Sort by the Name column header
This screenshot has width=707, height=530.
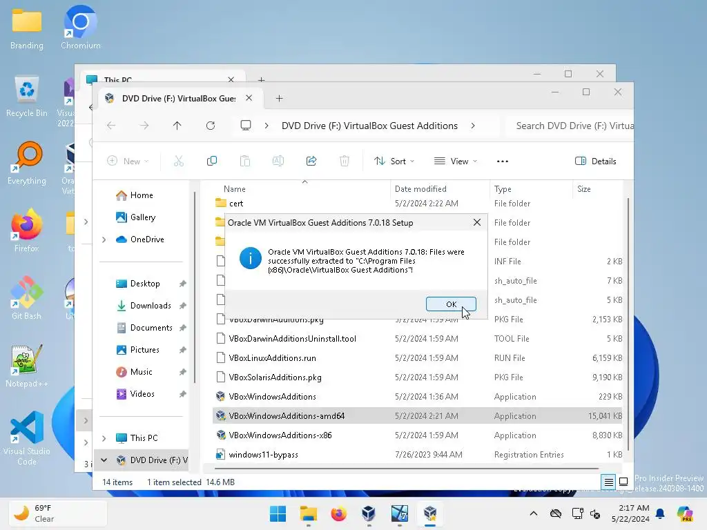(x=235, y=189)
